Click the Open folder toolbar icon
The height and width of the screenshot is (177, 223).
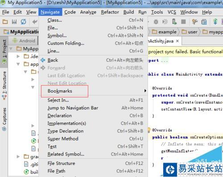tap(5, 22)
